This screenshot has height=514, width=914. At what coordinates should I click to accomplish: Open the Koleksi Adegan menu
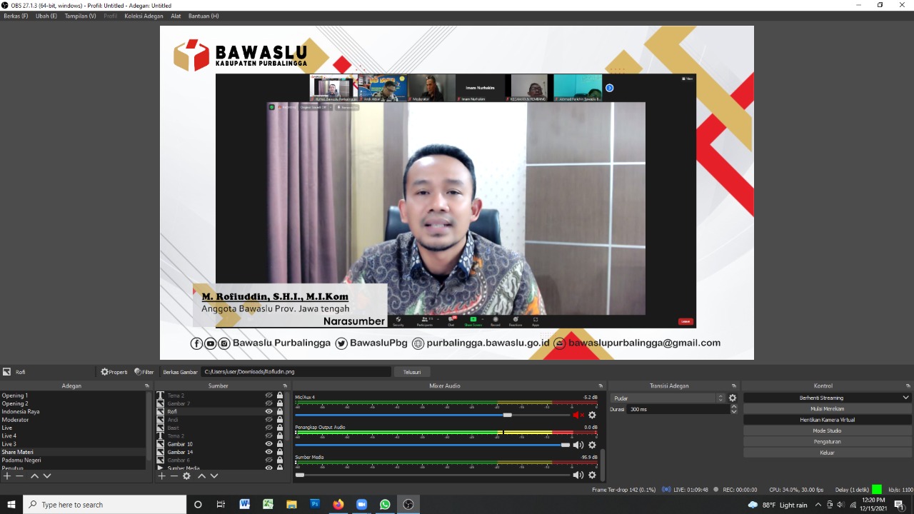click(x=144, y=16)
